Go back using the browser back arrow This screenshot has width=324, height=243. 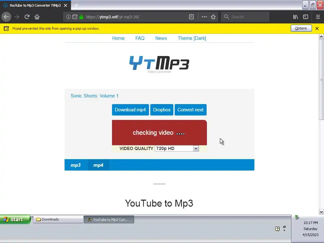coord(6,17)
